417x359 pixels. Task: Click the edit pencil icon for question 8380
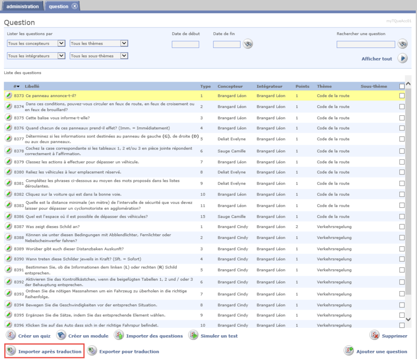click(x=9, y=172)
